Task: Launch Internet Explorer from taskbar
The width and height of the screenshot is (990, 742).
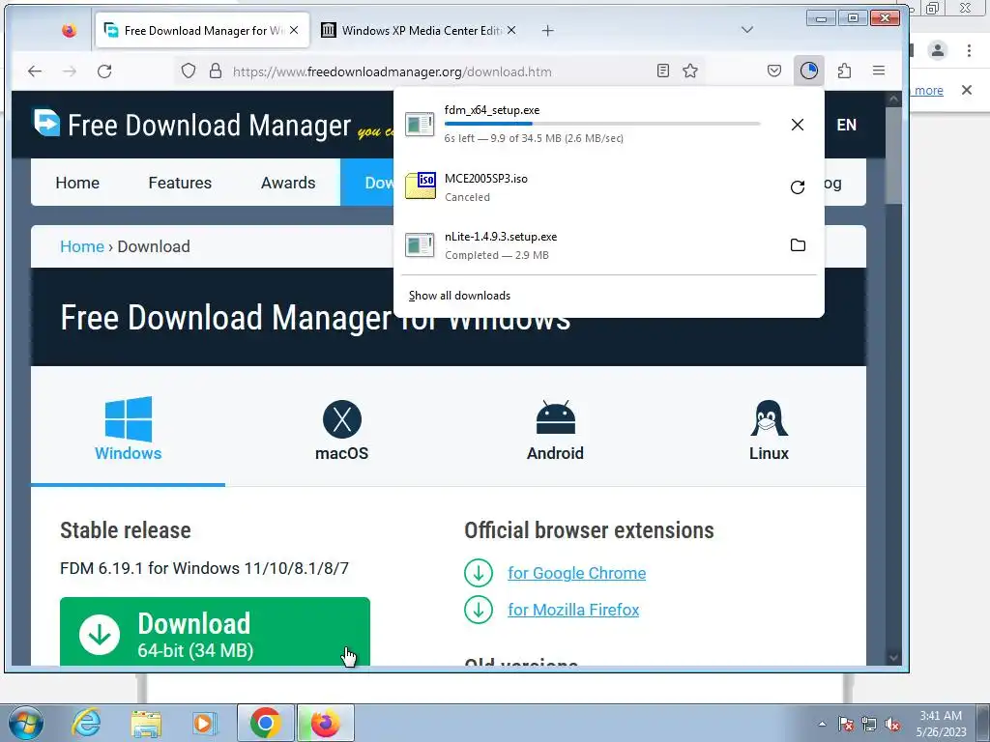Action: (86, 723)
